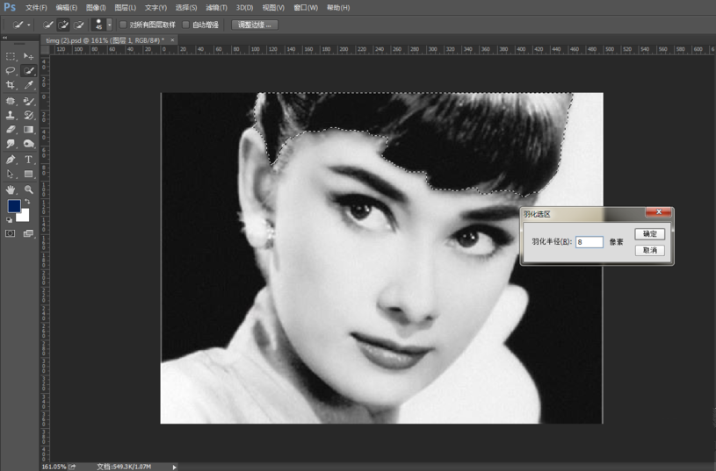Select the Lasso tool
Screen dimensions: 716x471
(x=11, y=70)
